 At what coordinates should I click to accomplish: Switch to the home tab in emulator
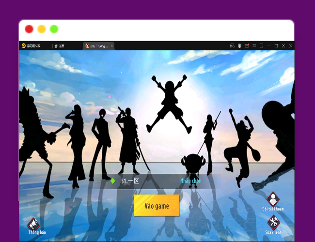tap(60, 46)
